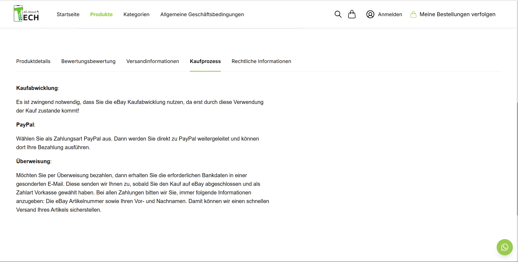Open Allgemeine Geschäftsbedingungen page
Screen dimensions: 518x262
pyautogui.click(x=202, y=14)
